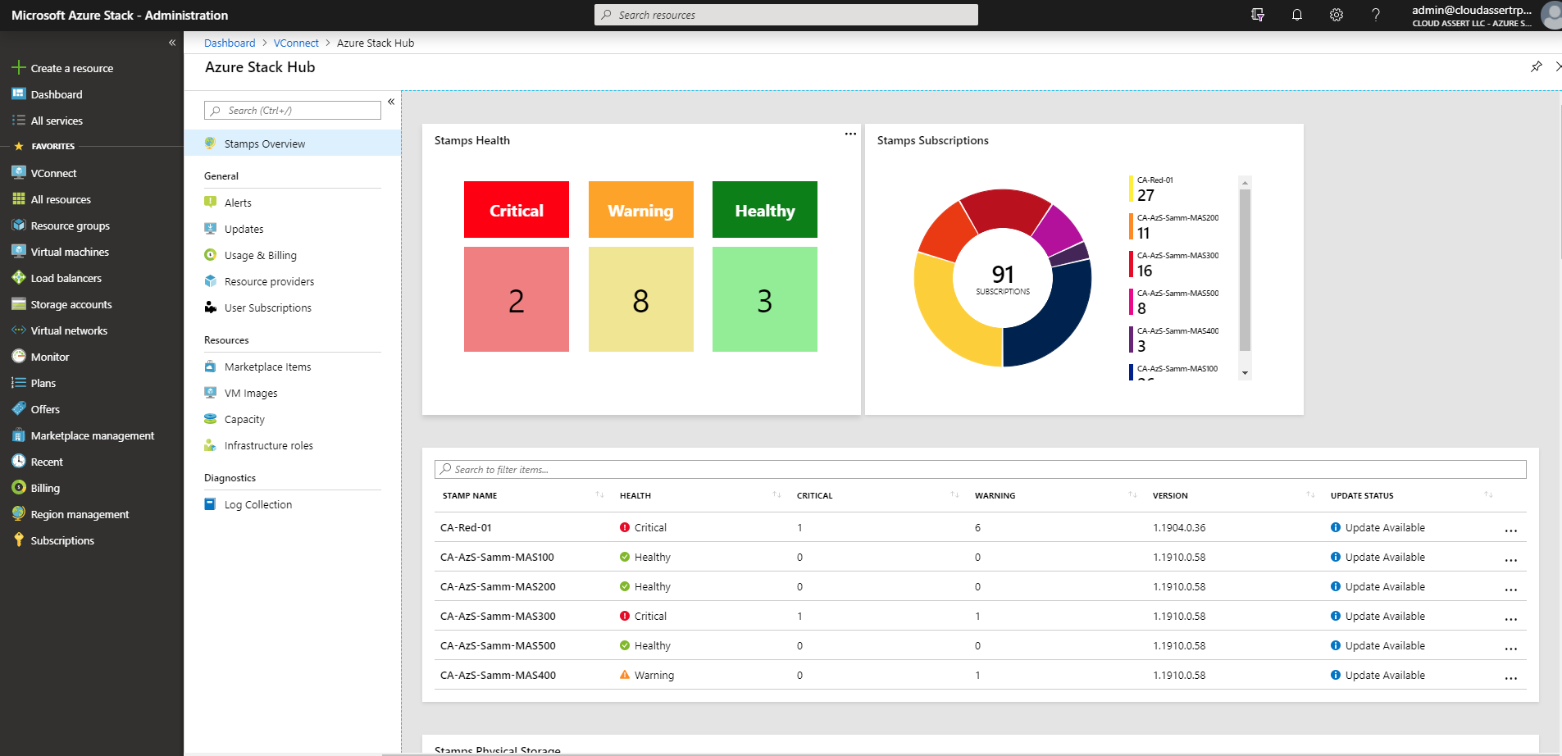Open Virtual machines in the left sidebar

point(70,251)
